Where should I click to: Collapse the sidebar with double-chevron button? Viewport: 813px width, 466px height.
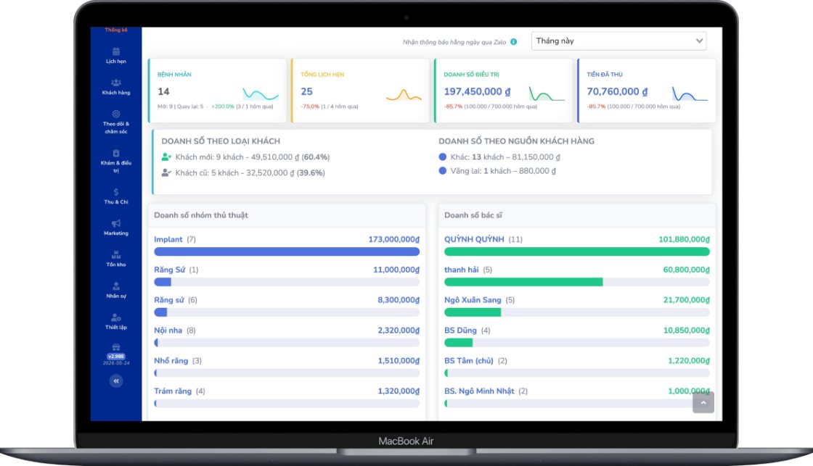[x=116, y=381]
